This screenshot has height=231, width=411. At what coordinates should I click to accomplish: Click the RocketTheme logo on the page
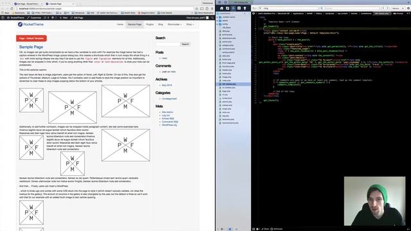click(31, 24)
